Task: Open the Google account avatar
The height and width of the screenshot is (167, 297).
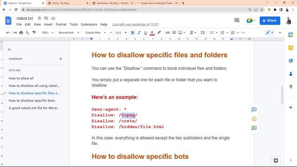Action: point(289,20)
